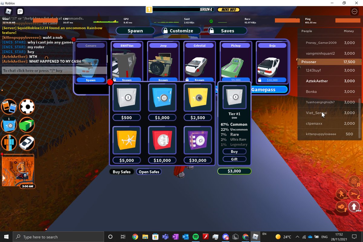Open the blue safe inventory icon
The width and height of the screenshot is (363, 242).
tap(9, 125)
